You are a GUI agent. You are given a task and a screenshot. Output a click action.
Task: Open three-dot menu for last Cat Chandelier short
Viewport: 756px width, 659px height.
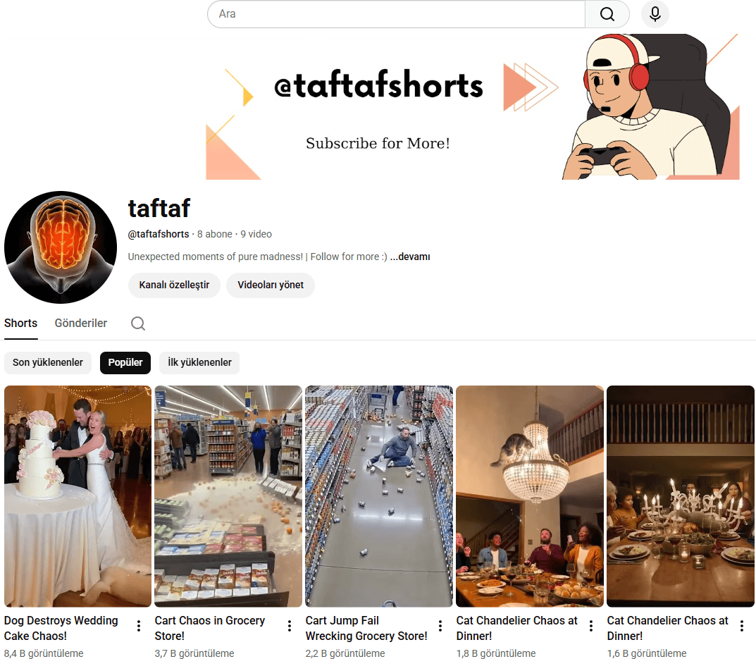pos(741,626)
